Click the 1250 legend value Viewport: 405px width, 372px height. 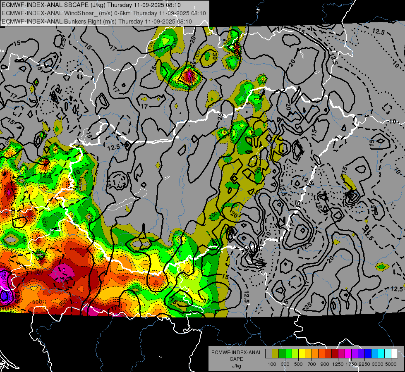(x=338, y=364)
